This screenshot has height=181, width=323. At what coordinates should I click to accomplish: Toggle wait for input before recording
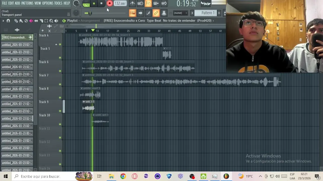point(140,3)
